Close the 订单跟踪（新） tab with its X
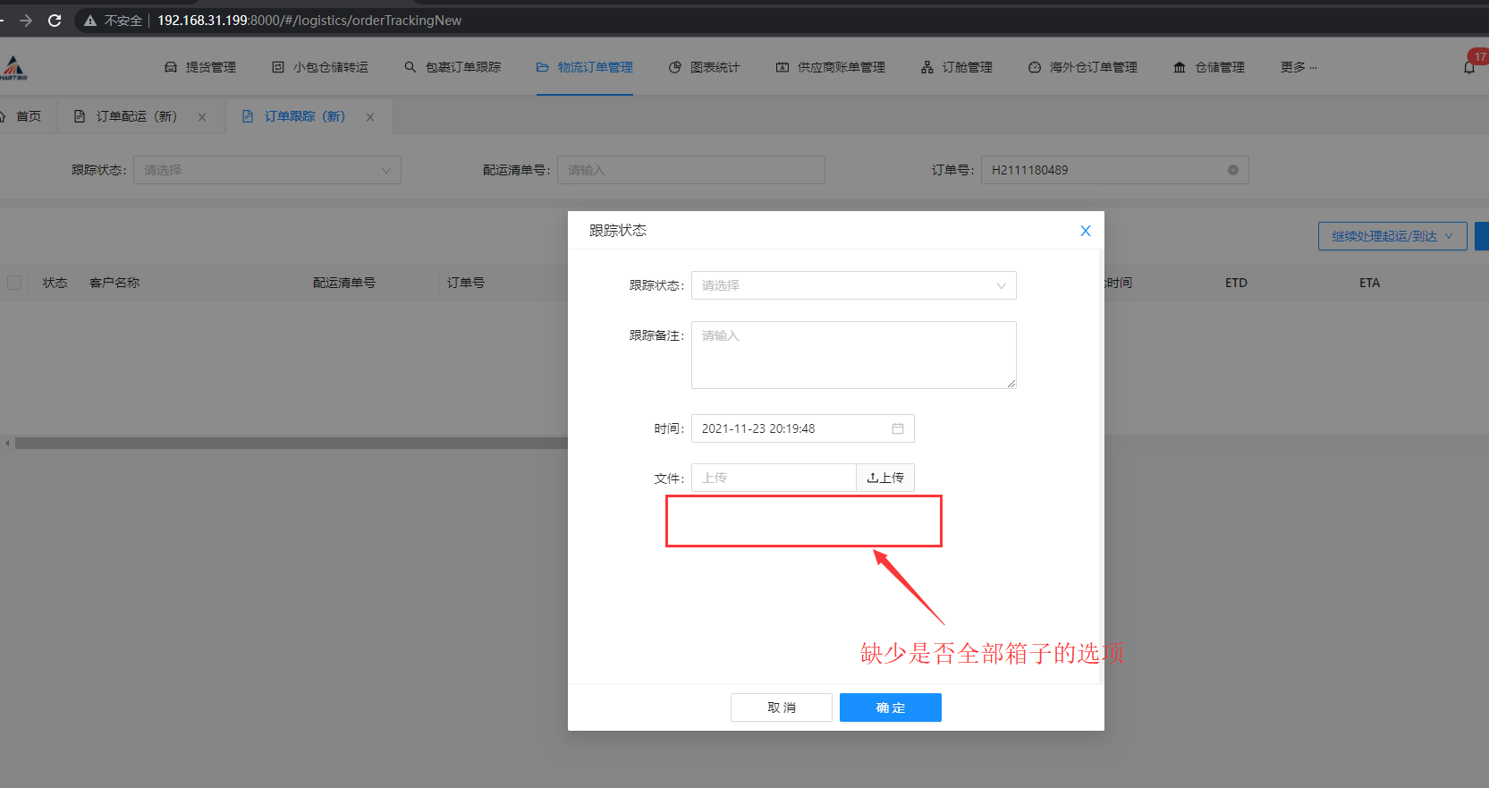This screenshot has height=788, width=1489. pos(370,117)
